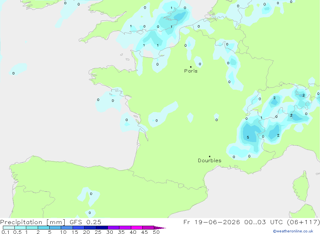The width and height of the screenshot is (320, 234).
Task: Click the legend scale label '0.1'
Action: pos(5,232)
